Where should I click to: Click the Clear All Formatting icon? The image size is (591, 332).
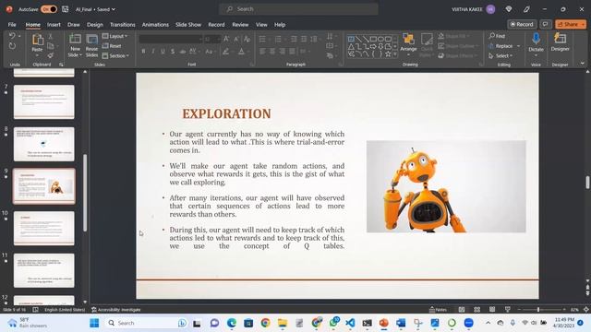pos(247,39)
